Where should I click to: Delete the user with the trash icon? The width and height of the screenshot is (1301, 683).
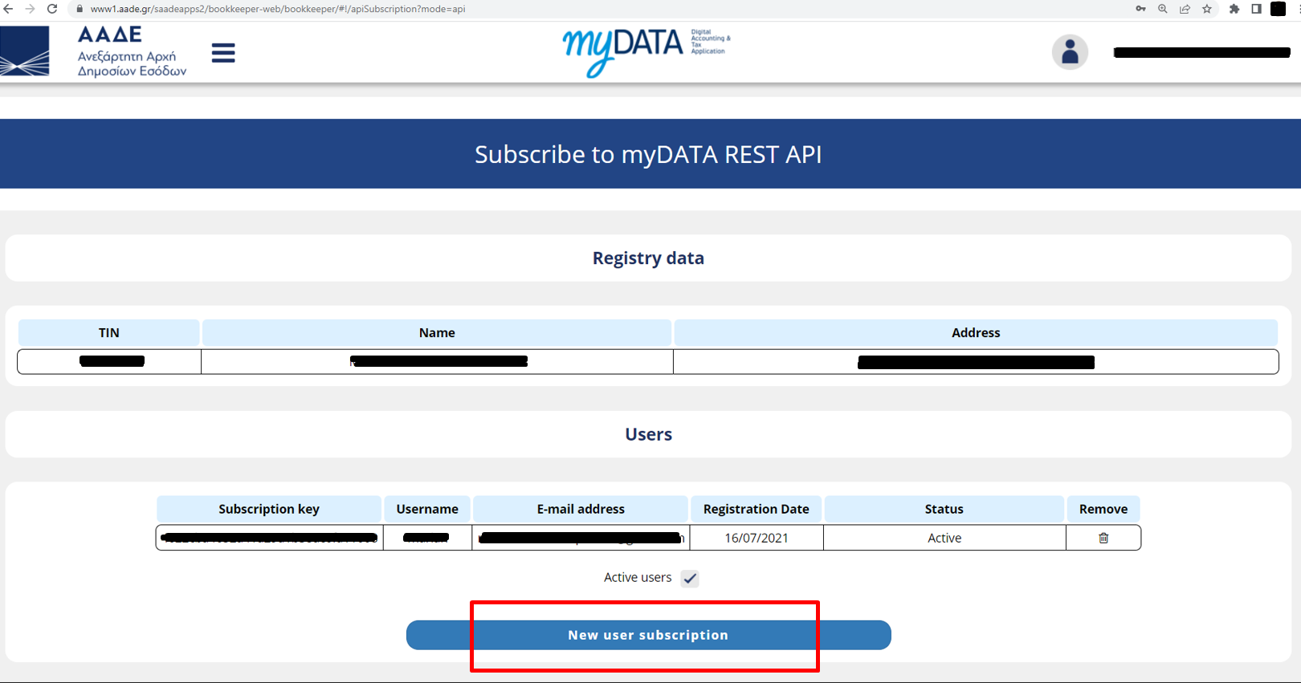[1103, 538]
